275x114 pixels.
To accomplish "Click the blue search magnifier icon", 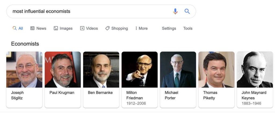I will 187,11.
